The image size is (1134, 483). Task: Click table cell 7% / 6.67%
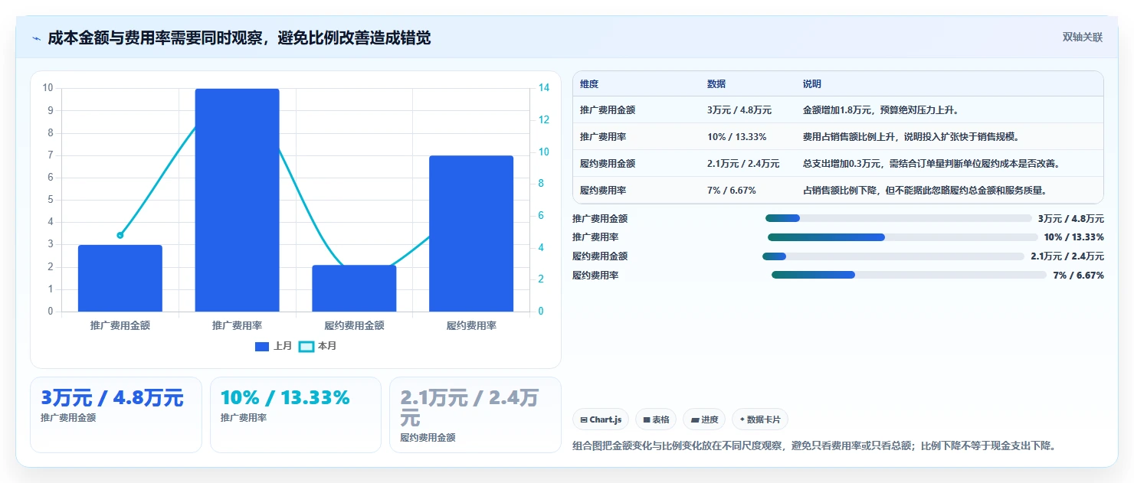[x=731, y=191]
